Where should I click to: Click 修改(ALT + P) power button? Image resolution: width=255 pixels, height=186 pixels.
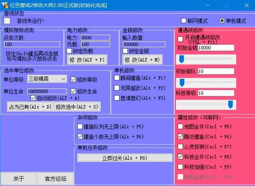pyautogui.click(x=87, y=60)
